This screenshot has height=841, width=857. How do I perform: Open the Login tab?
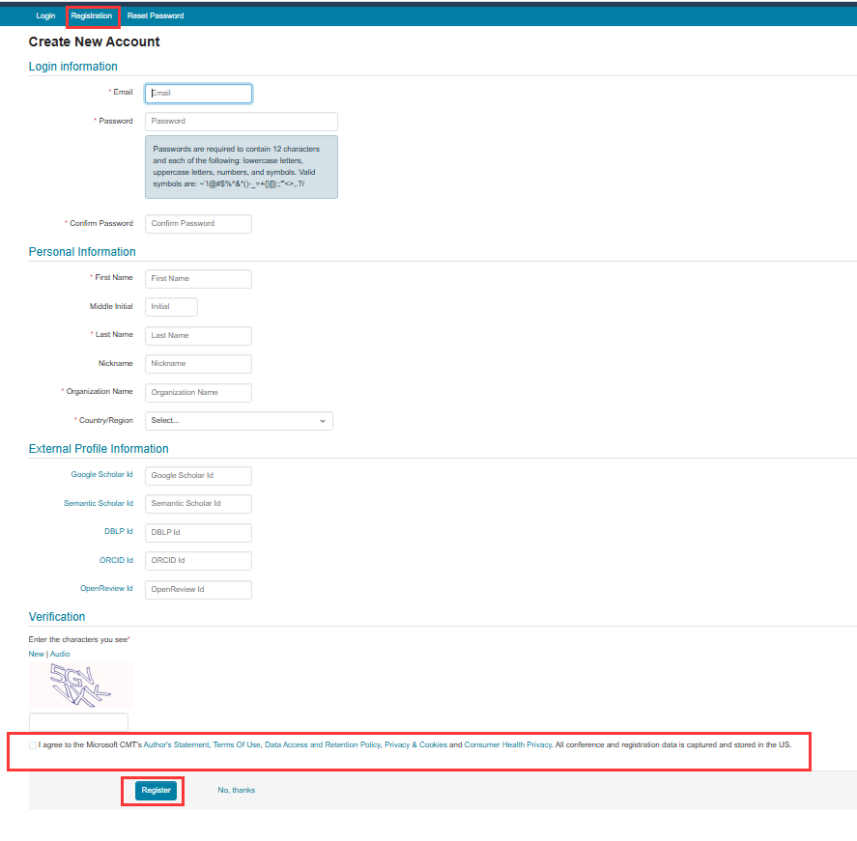pyautogui.click(x=45, y=15)
